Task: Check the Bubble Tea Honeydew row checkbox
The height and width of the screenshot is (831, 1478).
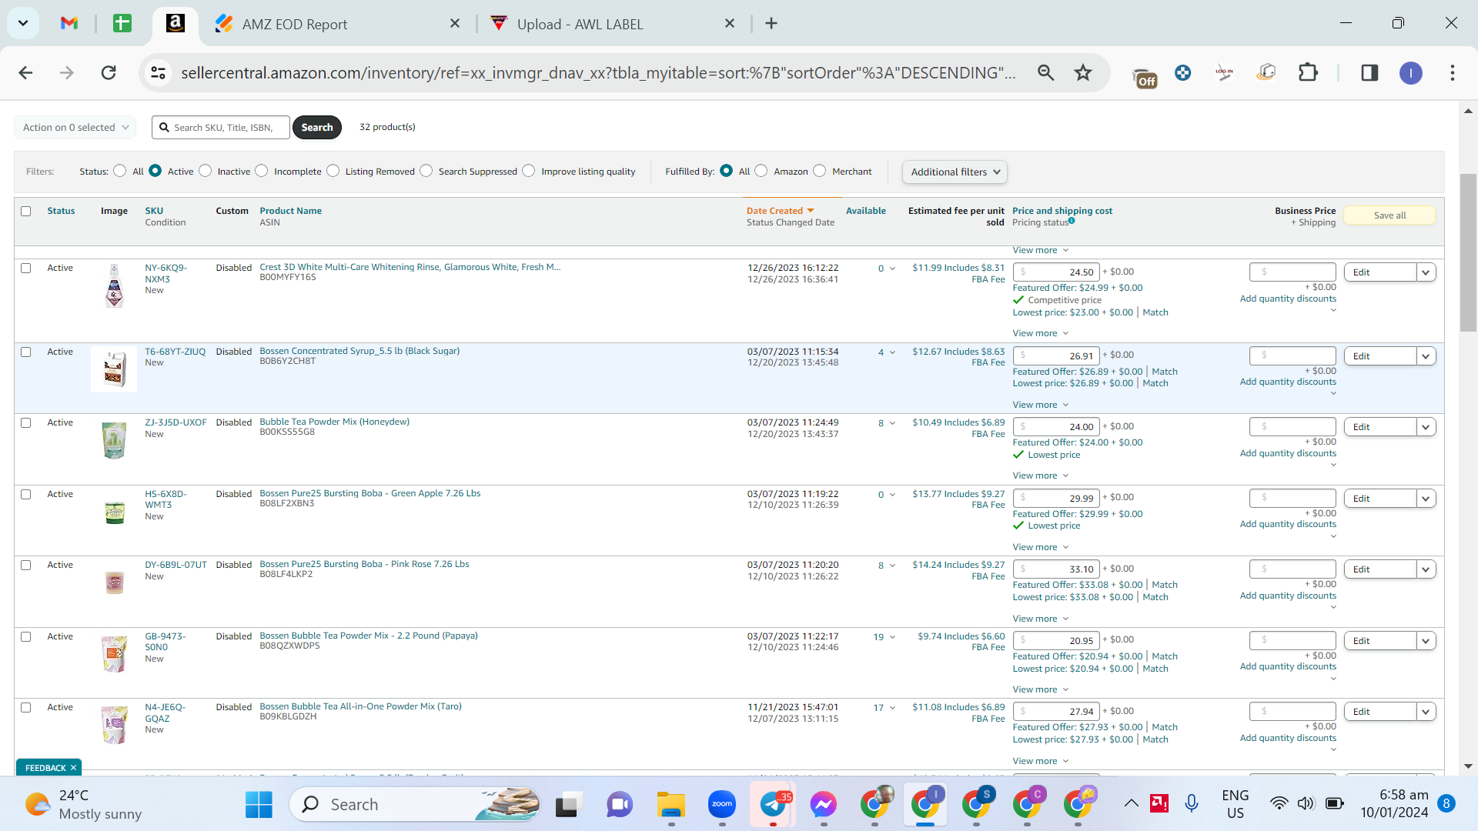Action: (x=26, y=422)
